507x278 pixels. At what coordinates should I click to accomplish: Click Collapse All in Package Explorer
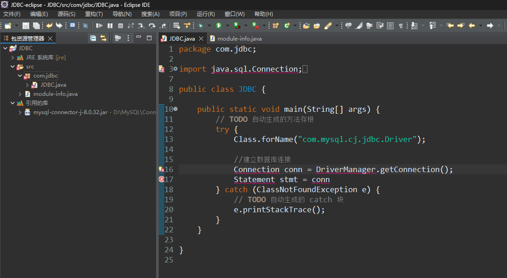(93, 38)
